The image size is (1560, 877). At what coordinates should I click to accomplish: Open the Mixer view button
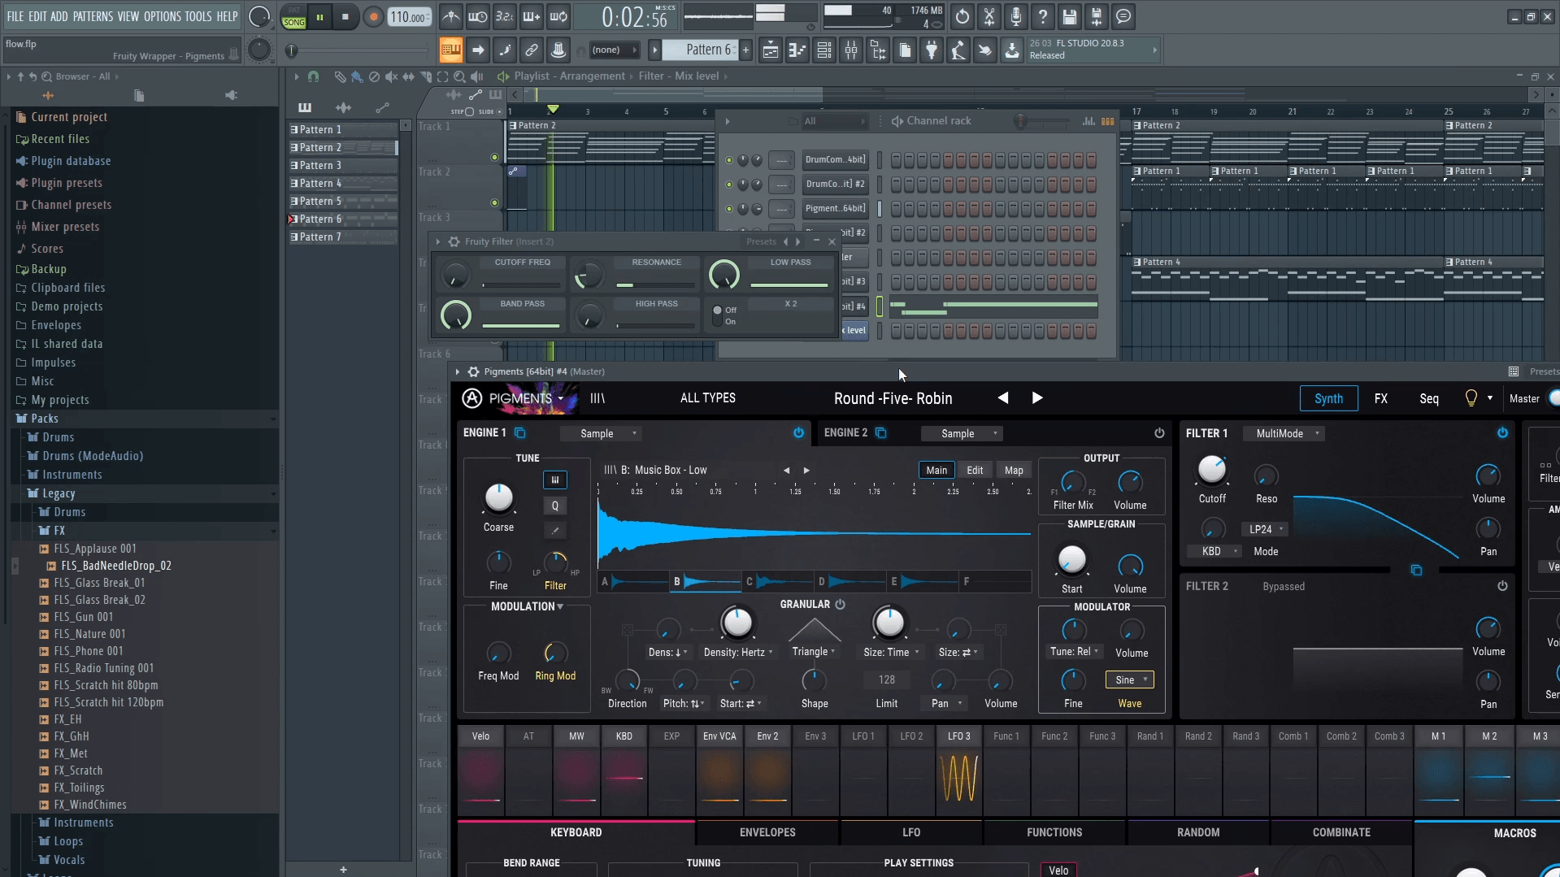pos(851,50)
